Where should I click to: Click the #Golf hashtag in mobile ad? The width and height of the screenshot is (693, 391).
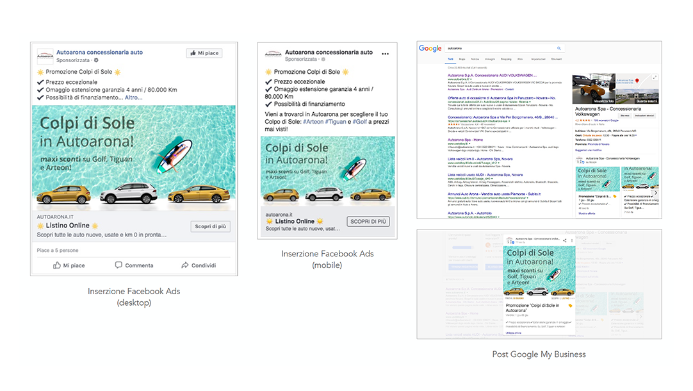(x=360, y=122)
